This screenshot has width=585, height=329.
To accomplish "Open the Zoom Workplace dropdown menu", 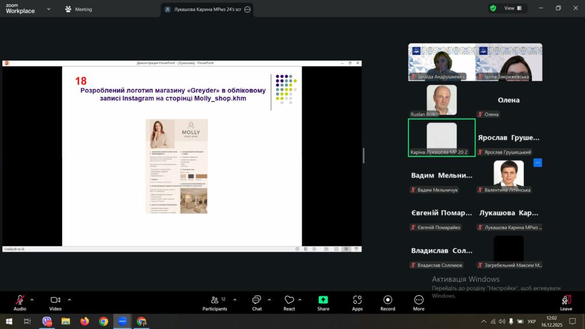I will pos(48,9).
